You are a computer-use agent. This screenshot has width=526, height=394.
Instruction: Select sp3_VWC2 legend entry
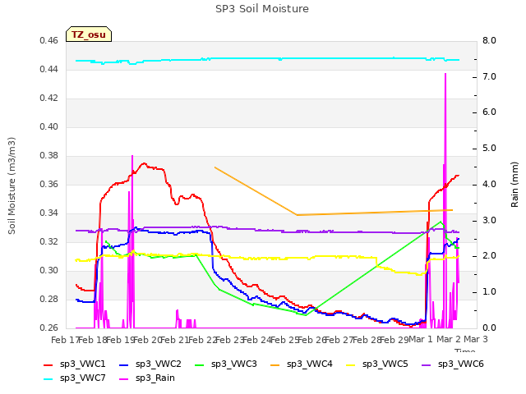click(150, 364)
